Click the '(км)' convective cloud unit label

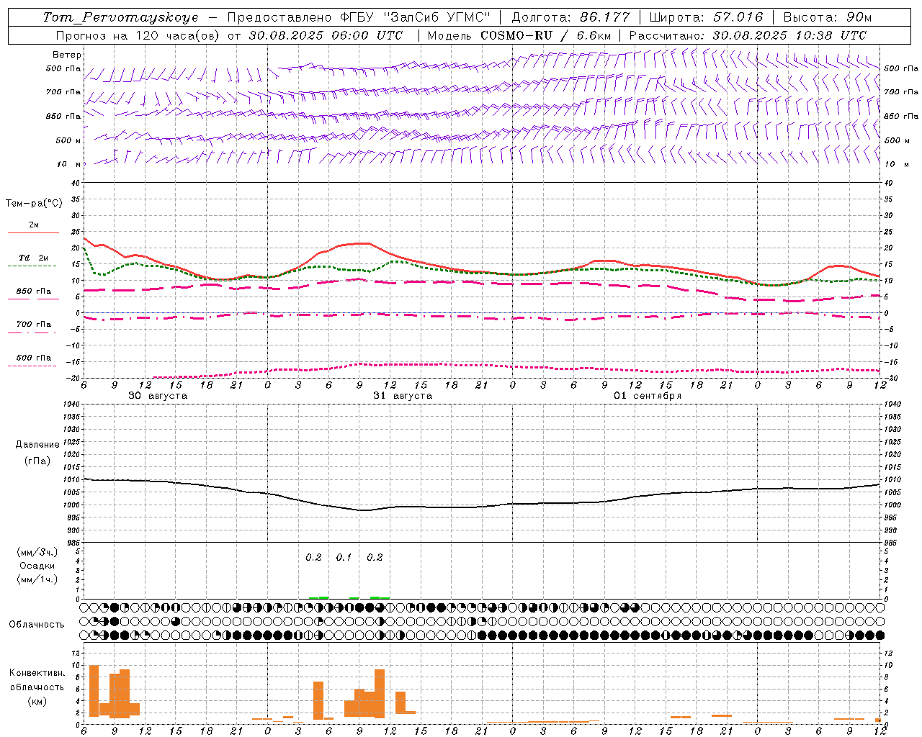pos(37,701)
